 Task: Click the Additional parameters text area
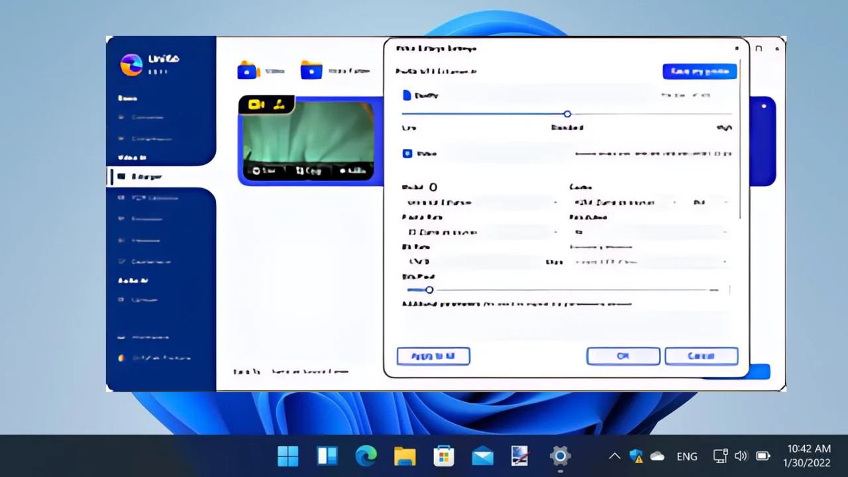(x=566, y=324)
